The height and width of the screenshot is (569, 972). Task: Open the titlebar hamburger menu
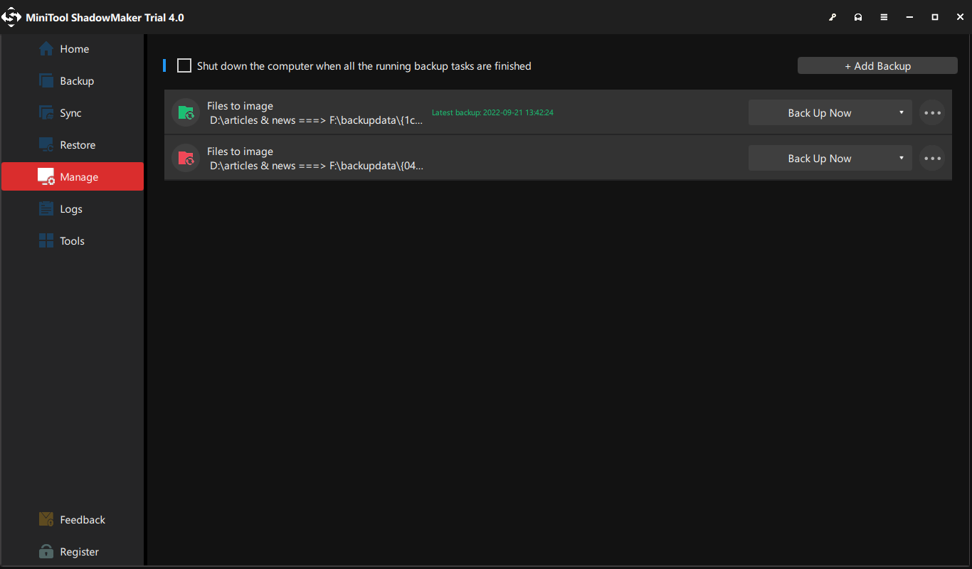click(884, 16)
